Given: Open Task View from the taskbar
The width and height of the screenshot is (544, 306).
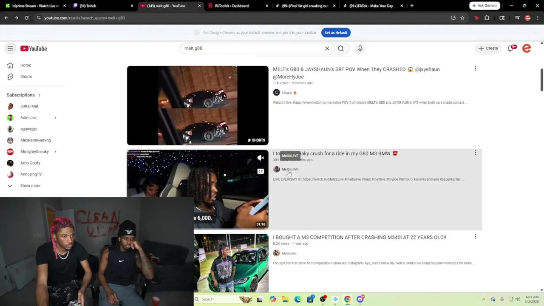Looking at the screenshot, I should tap(260, 299).
